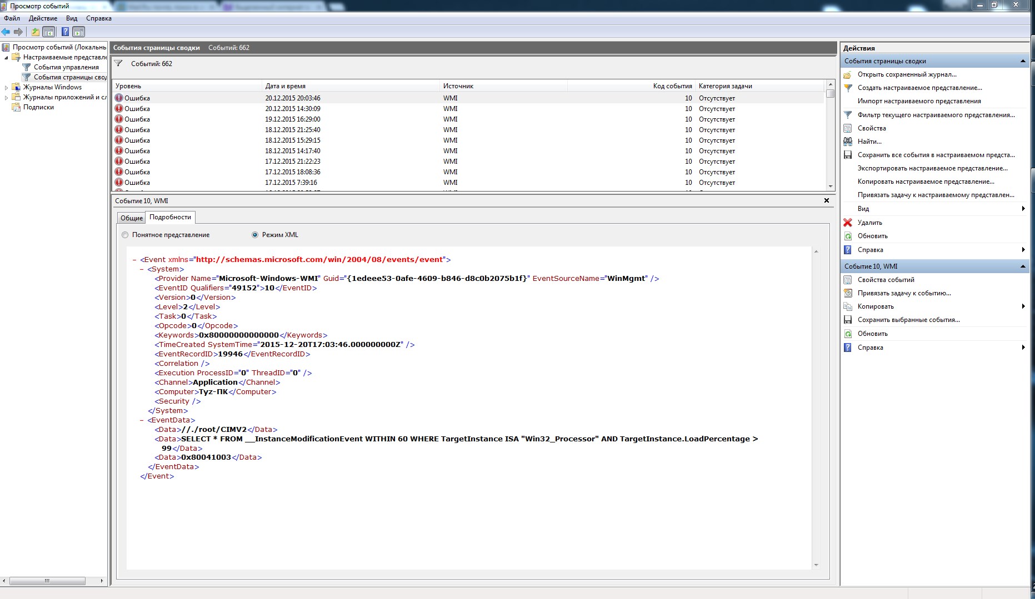Click the red X Удалить icon
Image resolution: width=1035 pixels, height=599 pixels.
tap(848, 223)
